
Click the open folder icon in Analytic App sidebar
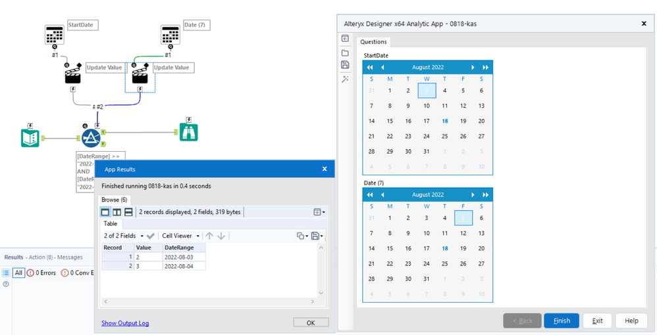[x=345, y=53]
